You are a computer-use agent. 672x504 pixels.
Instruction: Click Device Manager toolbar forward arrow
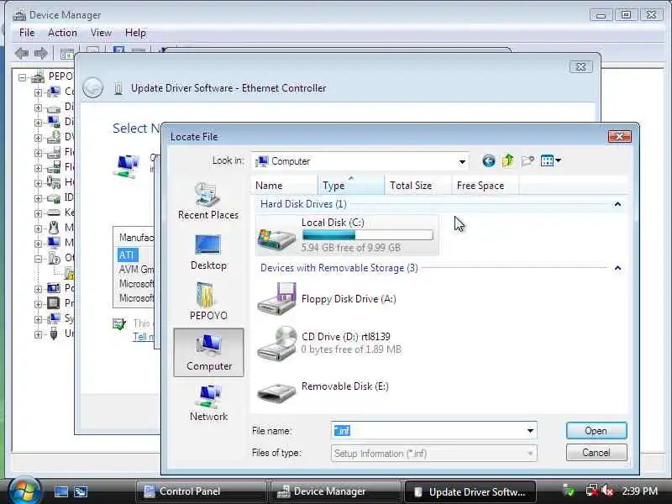40,54
